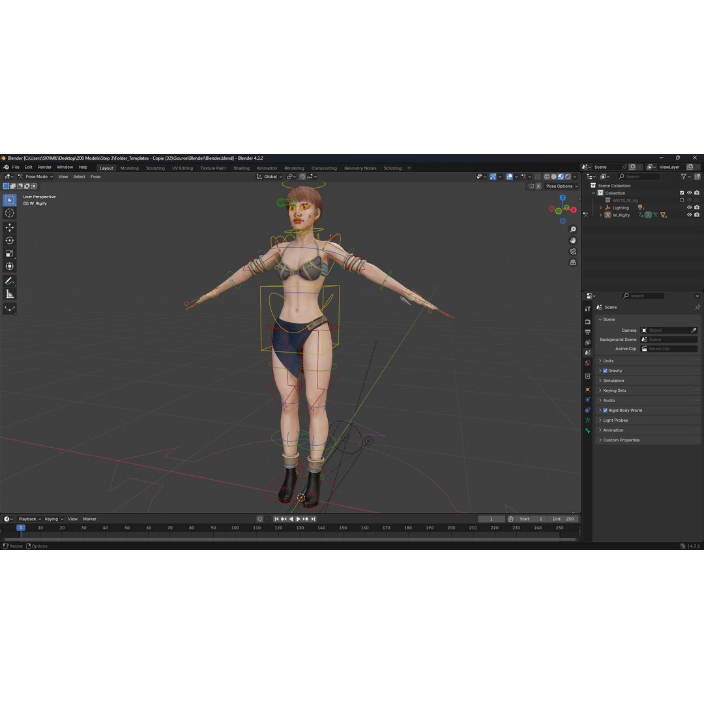This screenshot has height=704, width=704.
Task: Open the timeline Marker menu
Action: click(89, 519)
